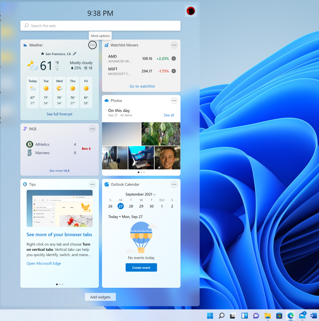Open Teams Chat on taskbar
The height and width of the screenshot is (321, 319).
click(x=256, y=316)
